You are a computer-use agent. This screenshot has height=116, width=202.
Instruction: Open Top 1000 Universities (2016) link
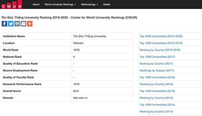[157, 77]
